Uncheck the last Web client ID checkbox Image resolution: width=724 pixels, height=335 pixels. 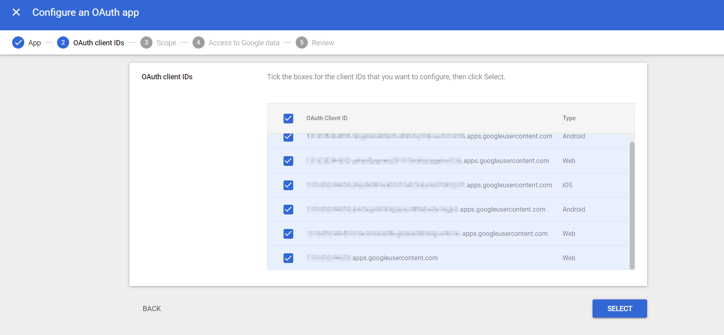(288, 258)
